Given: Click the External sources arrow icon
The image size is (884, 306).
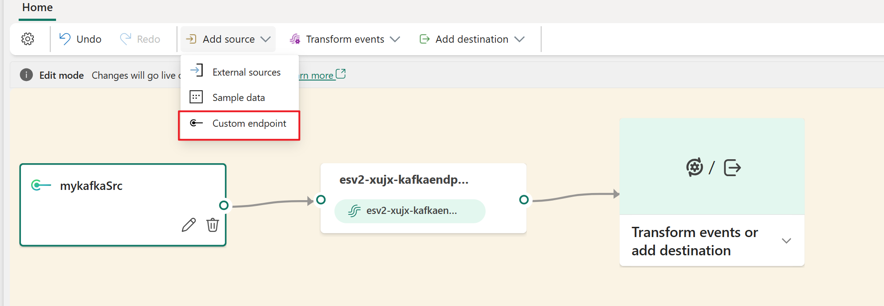Looking at the screenshot, I should [197, 71].
